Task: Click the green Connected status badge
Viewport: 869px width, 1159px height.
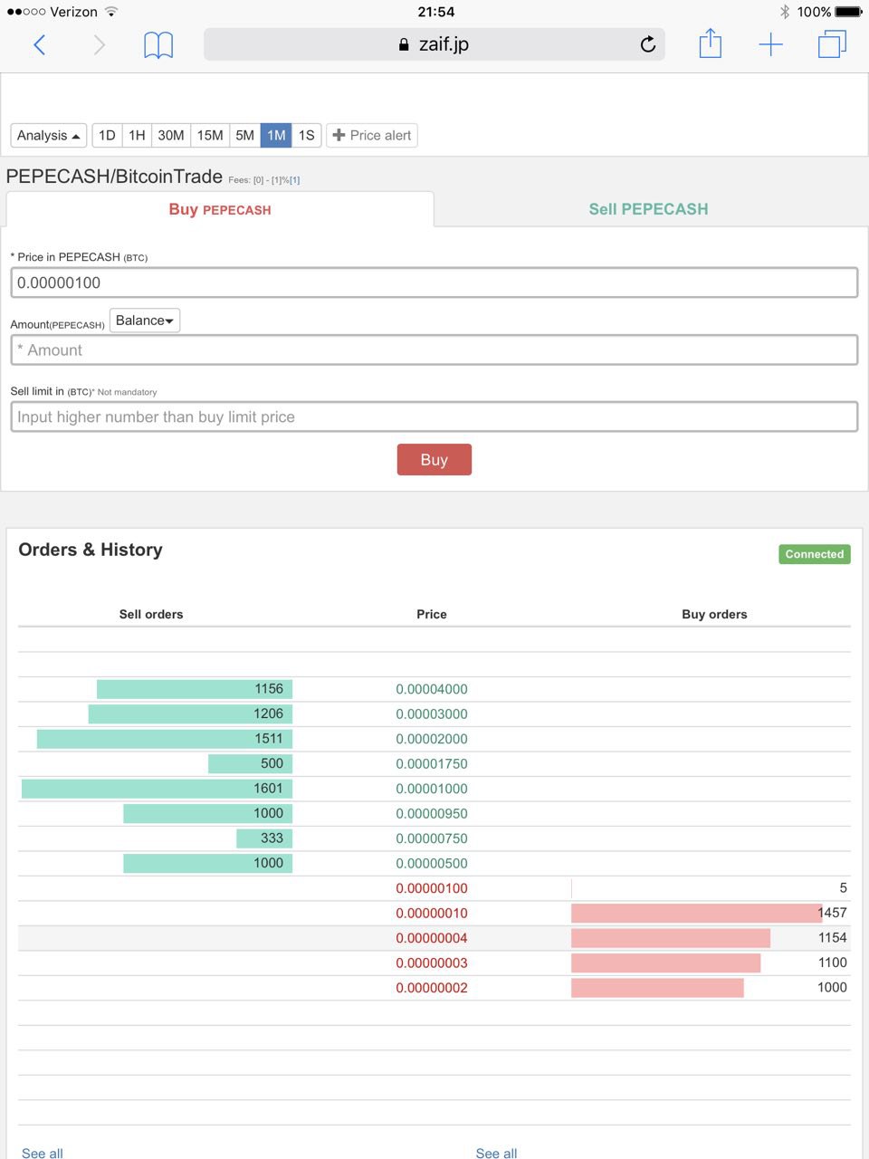Action: point(815,554)
